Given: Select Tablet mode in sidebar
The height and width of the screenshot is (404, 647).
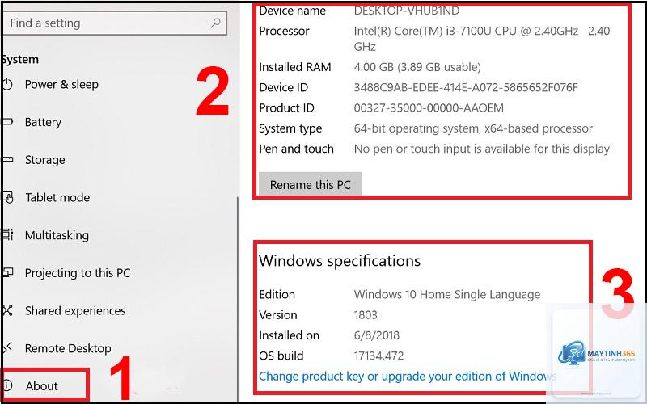Looking at the screenshot, I should click(x=57, y=197).
